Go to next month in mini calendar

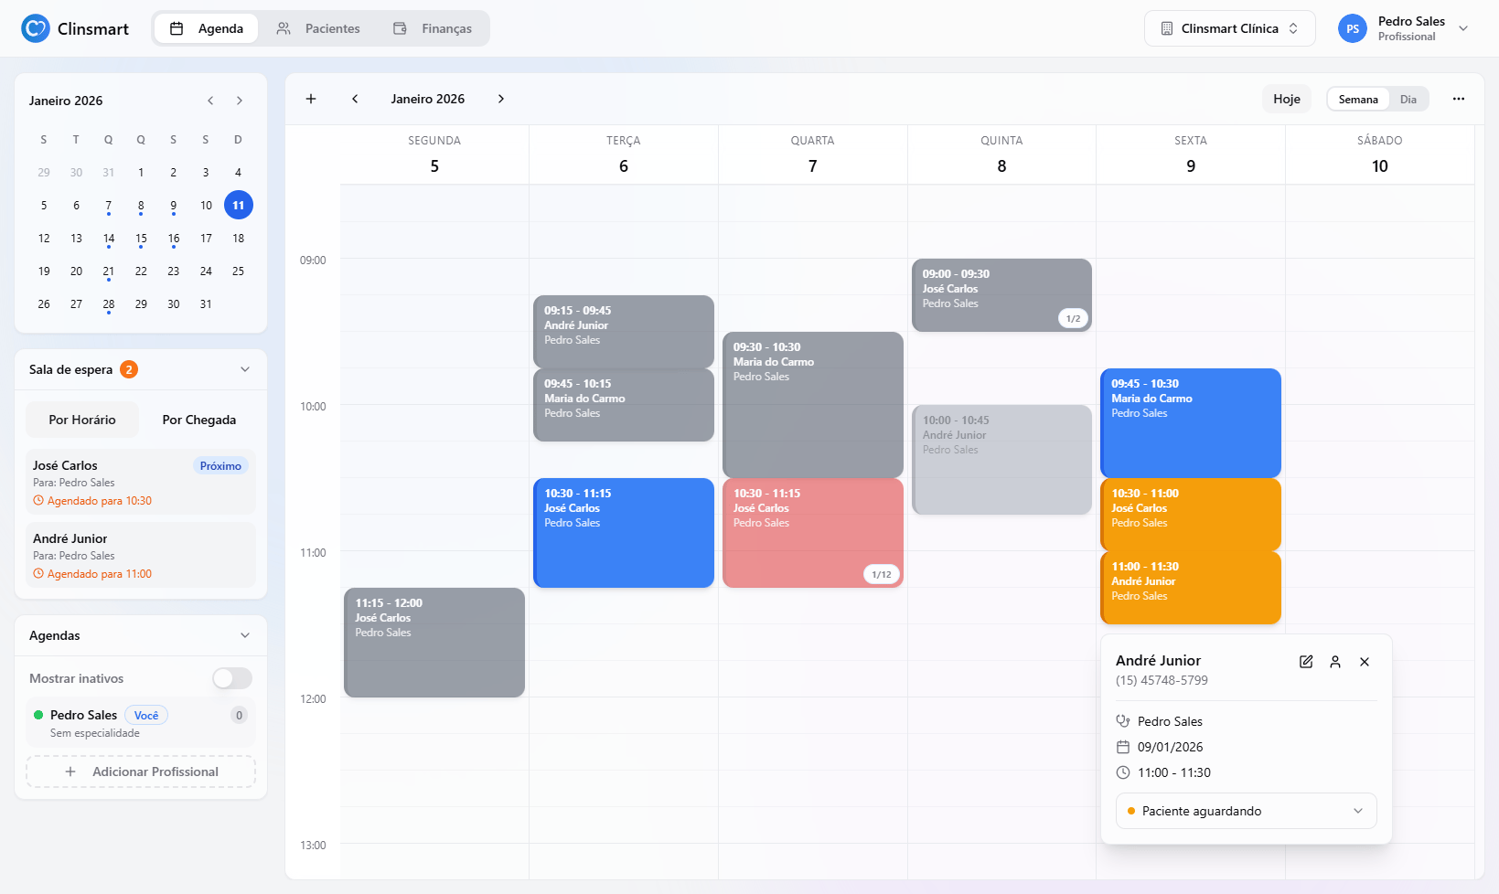[x=240, y=101]
